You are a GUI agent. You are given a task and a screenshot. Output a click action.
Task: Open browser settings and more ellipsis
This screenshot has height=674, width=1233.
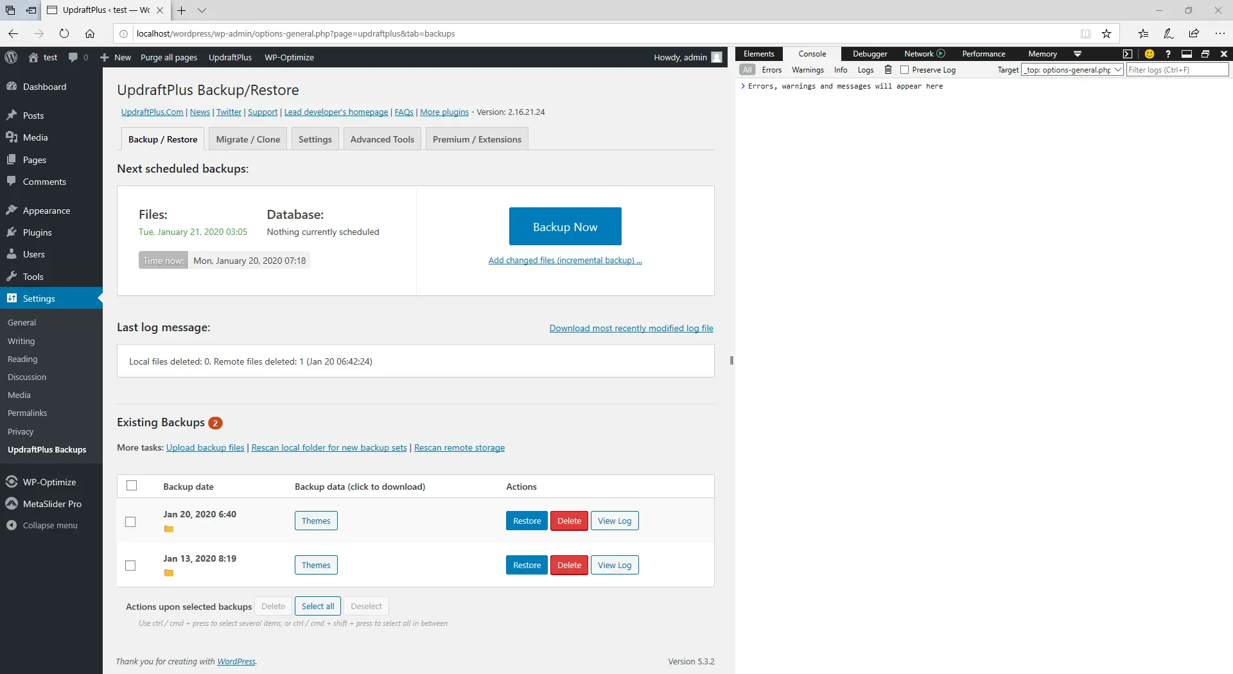pyautogui.click(x=1220, y=33)
